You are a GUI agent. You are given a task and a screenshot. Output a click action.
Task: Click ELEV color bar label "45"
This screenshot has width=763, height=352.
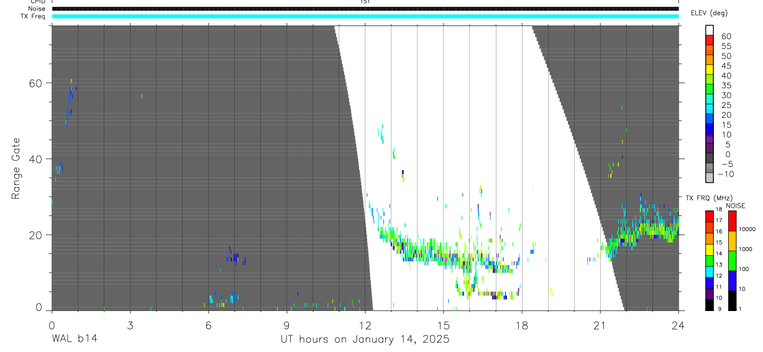click(x=726, y=66)
